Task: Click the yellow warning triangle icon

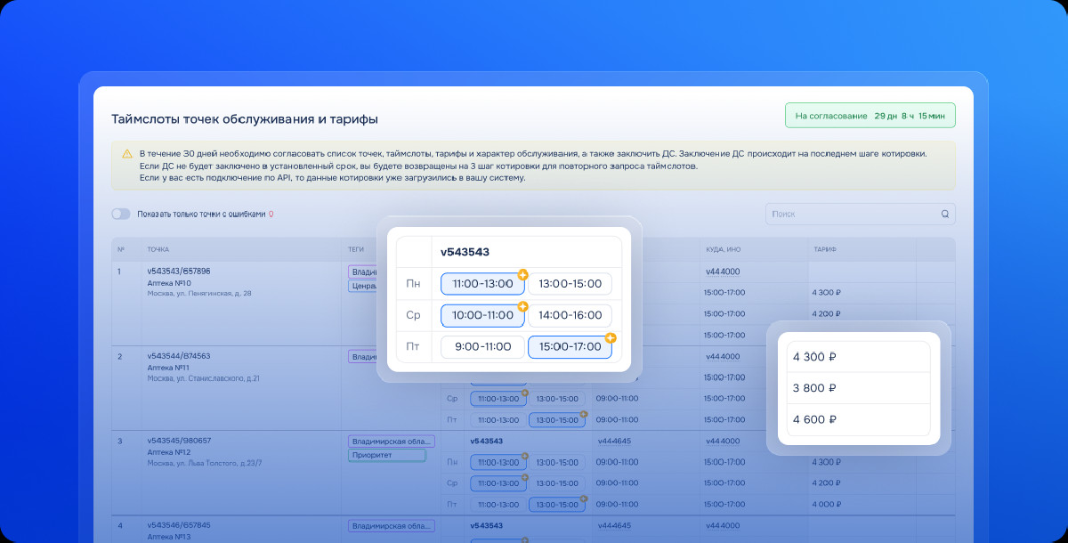Action: 127,154
